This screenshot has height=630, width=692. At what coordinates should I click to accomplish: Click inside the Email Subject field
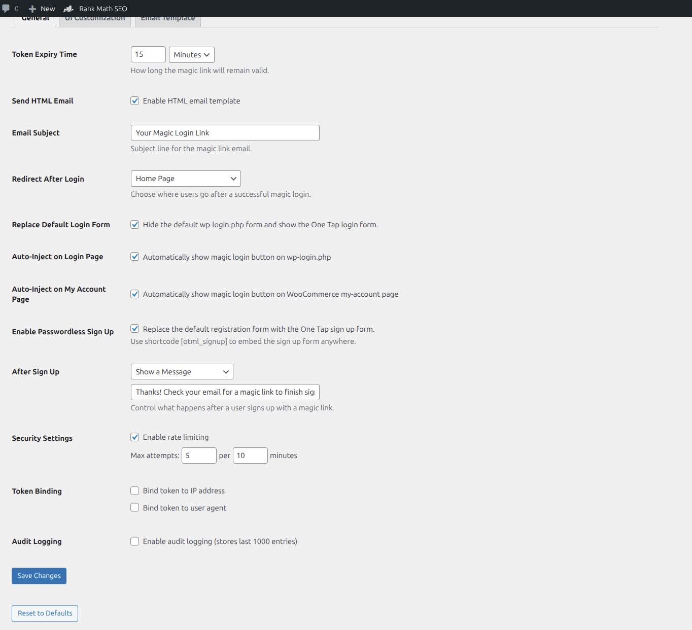[x=225, y=132]
